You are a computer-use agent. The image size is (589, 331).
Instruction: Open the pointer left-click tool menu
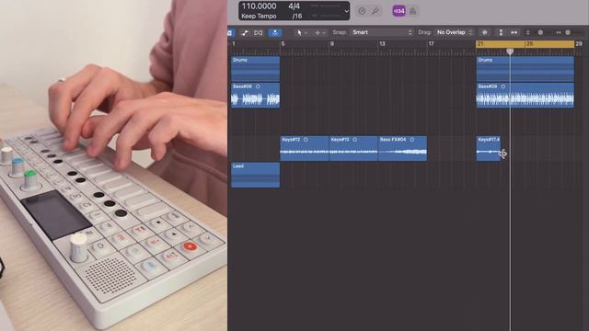tap(301, 33)
